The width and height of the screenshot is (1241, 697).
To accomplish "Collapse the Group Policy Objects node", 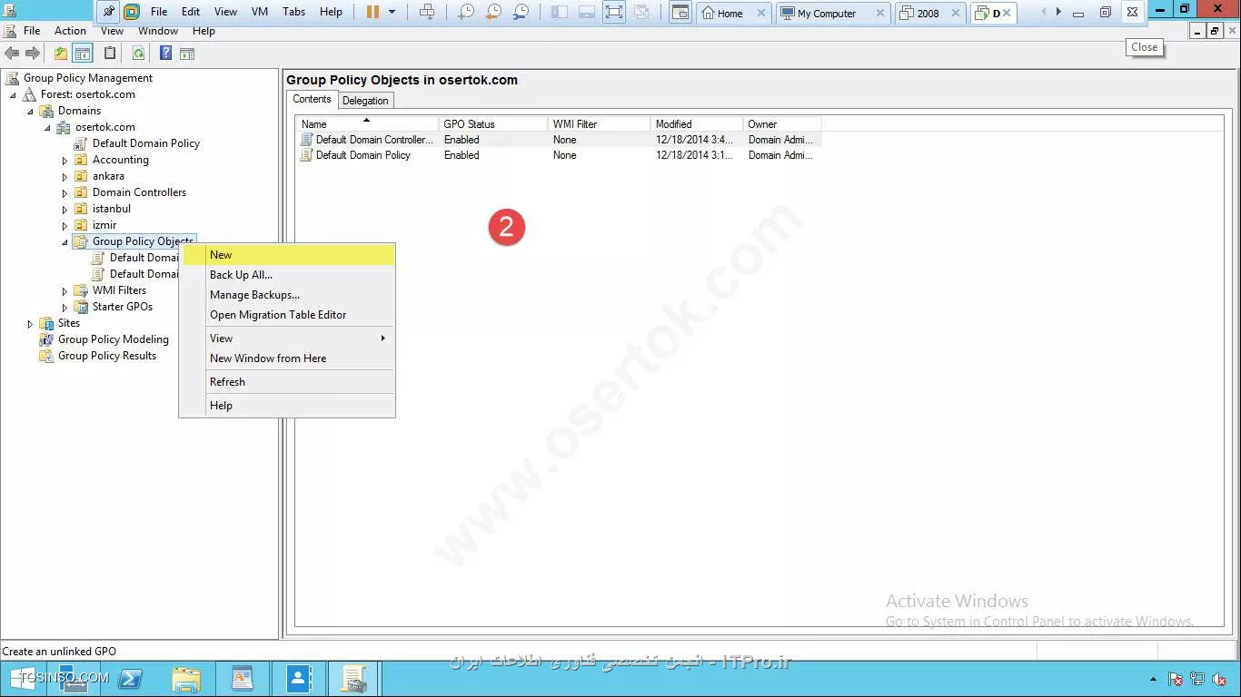I will pyautogui.click(x=65, y=242).
